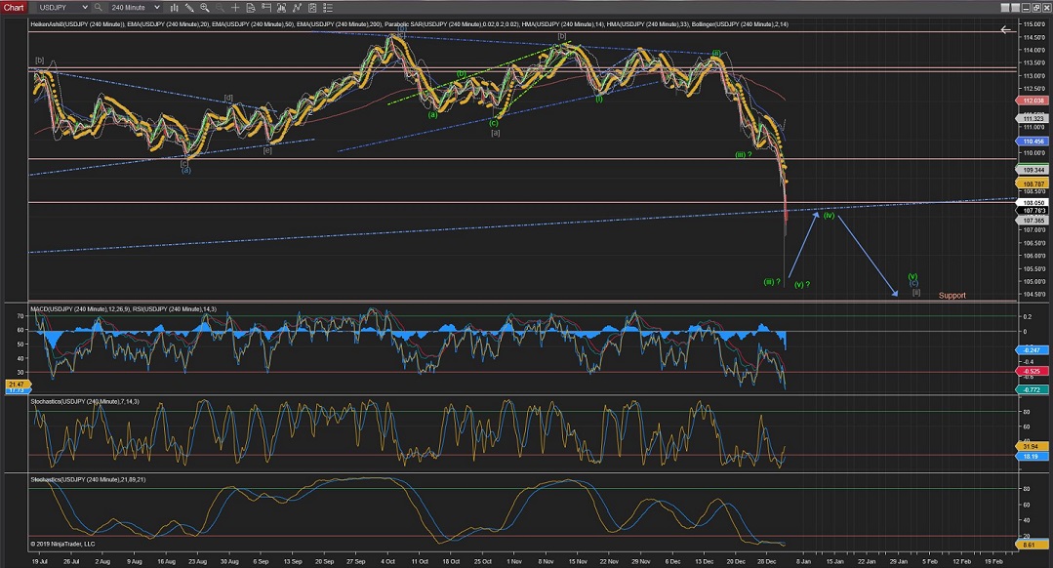Select the Stochastics 7,14,3 panel label
Screen dimensions: 1053x568
point(85,401)
